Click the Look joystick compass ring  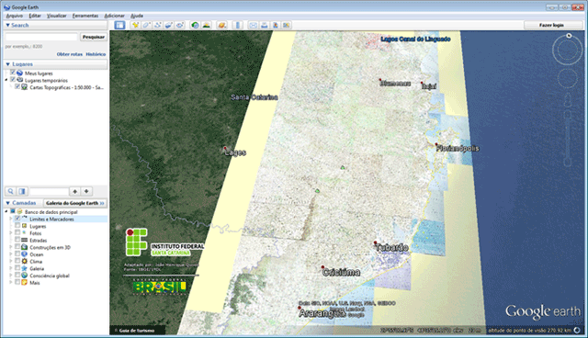pos(567,49)
